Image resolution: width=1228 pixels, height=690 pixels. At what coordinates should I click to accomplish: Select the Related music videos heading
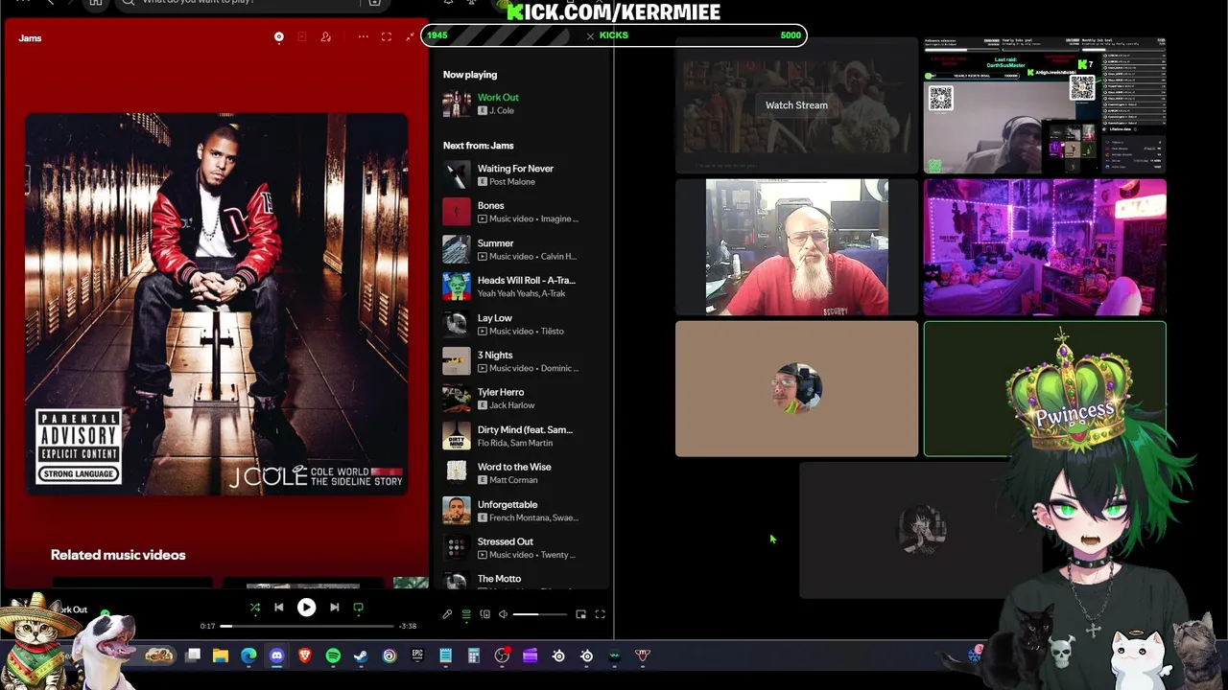pyautogui.click(x=118, y=555)
